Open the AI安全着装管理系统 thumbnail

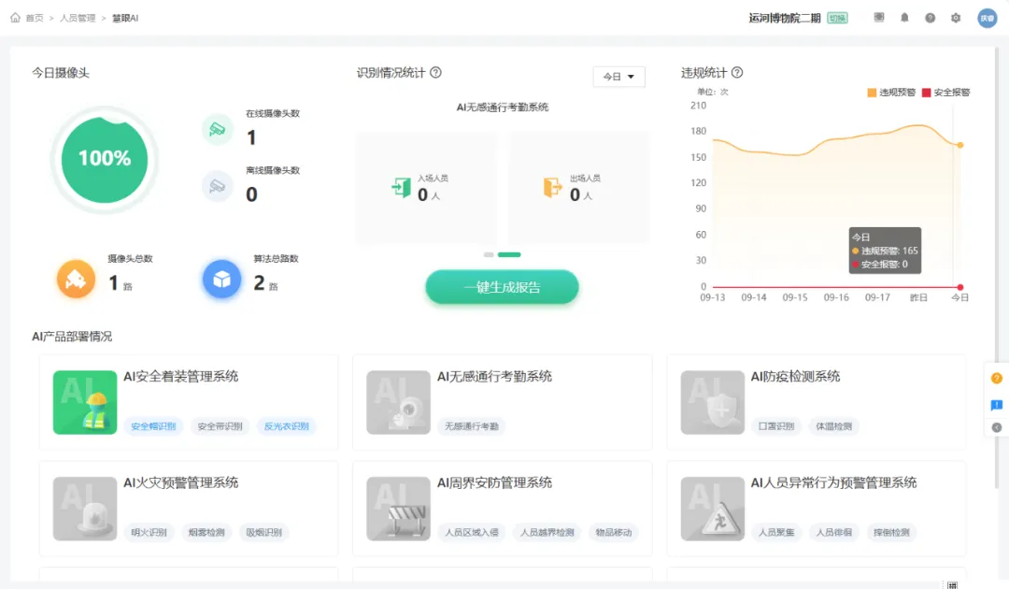[85, 402]
